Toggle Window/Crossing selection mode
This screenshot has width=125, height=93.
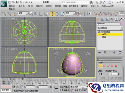coord(46,14)
